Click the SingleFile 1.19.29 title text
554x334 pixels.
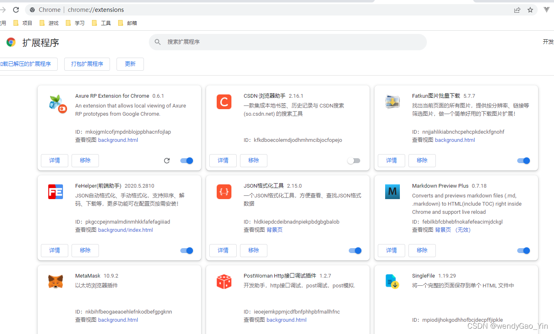434,276
